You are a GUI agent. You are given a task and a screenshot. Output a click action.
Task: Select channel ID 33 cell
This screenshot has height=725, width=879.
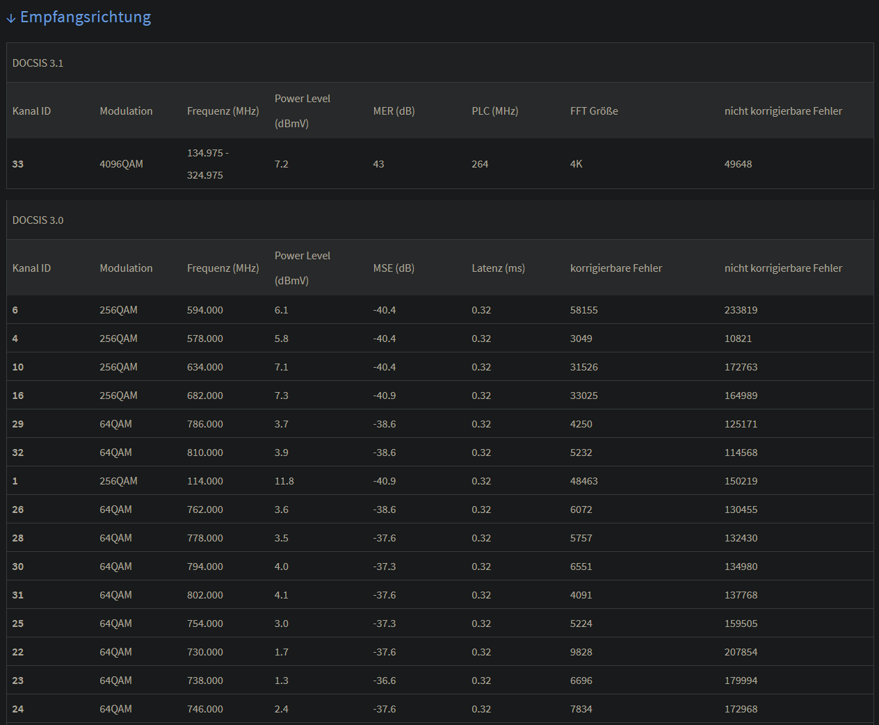(17, 164)
